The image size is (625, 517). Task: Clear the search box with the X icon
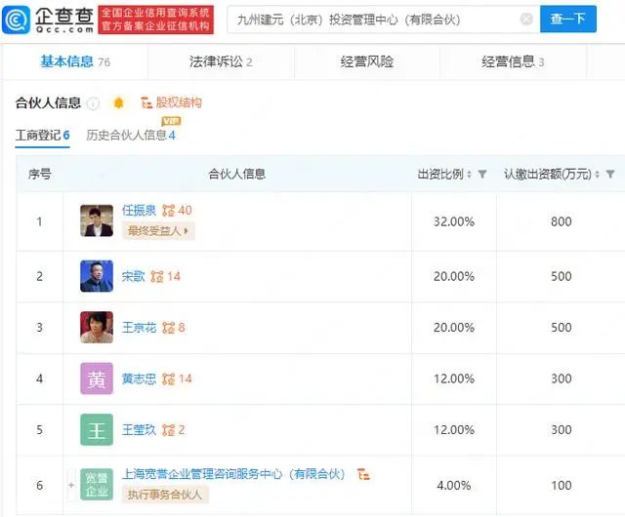point(526,20)
